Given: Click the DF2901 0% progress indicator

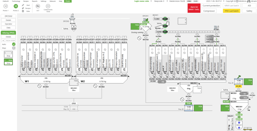Looking at the screenshot, I should click(x=163, y=82).
